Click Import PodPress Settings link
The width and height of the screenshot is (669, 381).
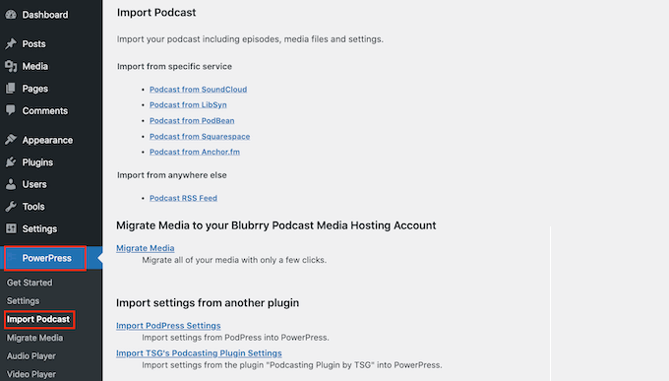[168, 326]
